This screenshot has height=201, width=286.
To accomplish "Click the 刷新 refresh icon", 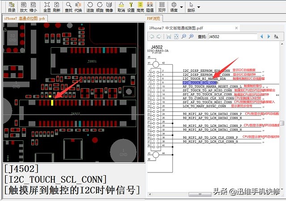I will coord(56,6).
